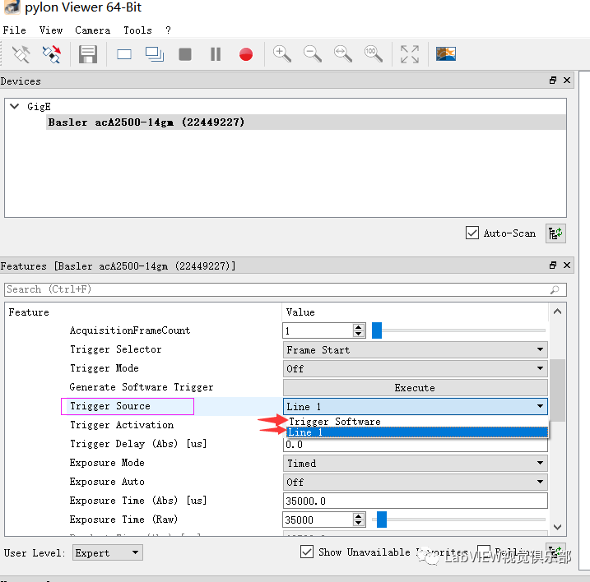Click the Trigger Source Line 1 combo box

[x=415, y=406]
